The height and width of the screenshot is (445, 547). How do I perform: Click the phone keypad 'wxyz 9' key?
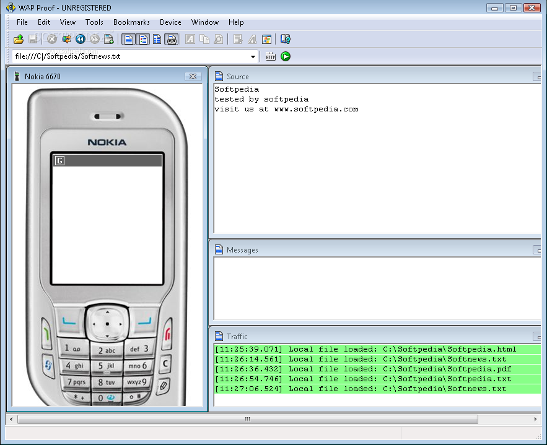click(x=137, y=382)
